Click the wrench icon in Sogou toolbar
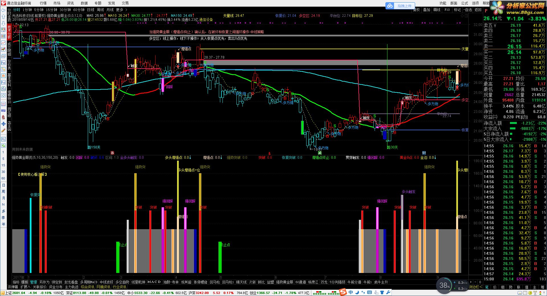 388,292
